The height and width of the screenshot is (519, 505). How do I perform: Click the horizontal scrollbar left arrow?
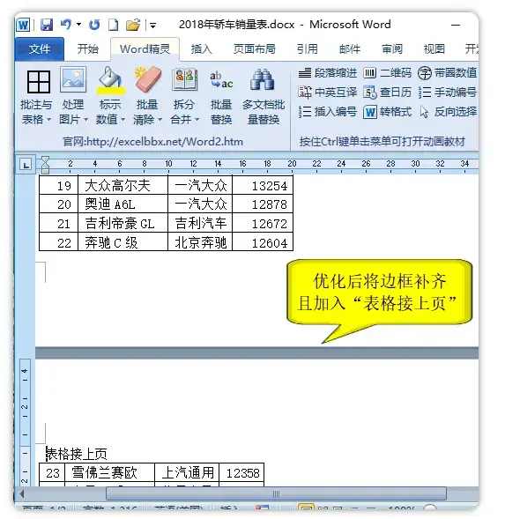(22, 494)
